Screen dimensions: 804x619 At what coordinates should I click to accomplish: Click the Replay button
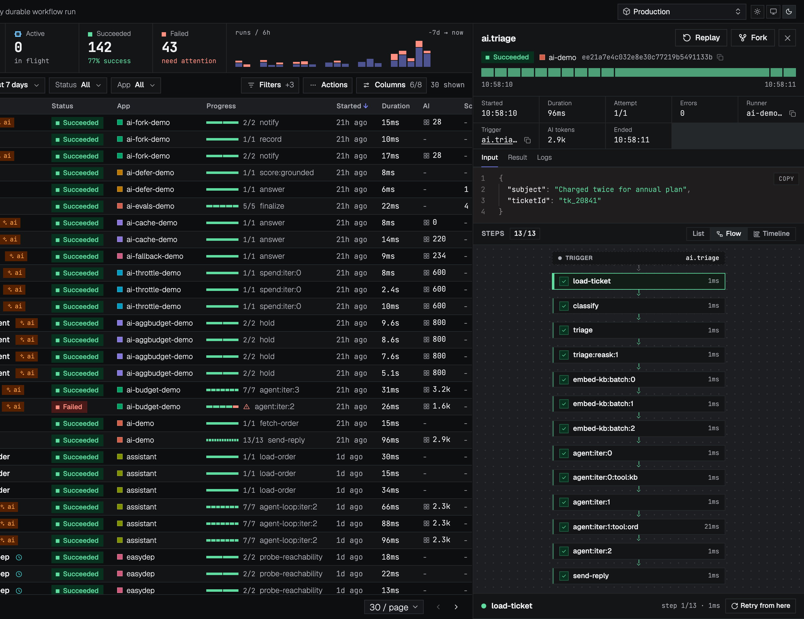click(701, 38)
